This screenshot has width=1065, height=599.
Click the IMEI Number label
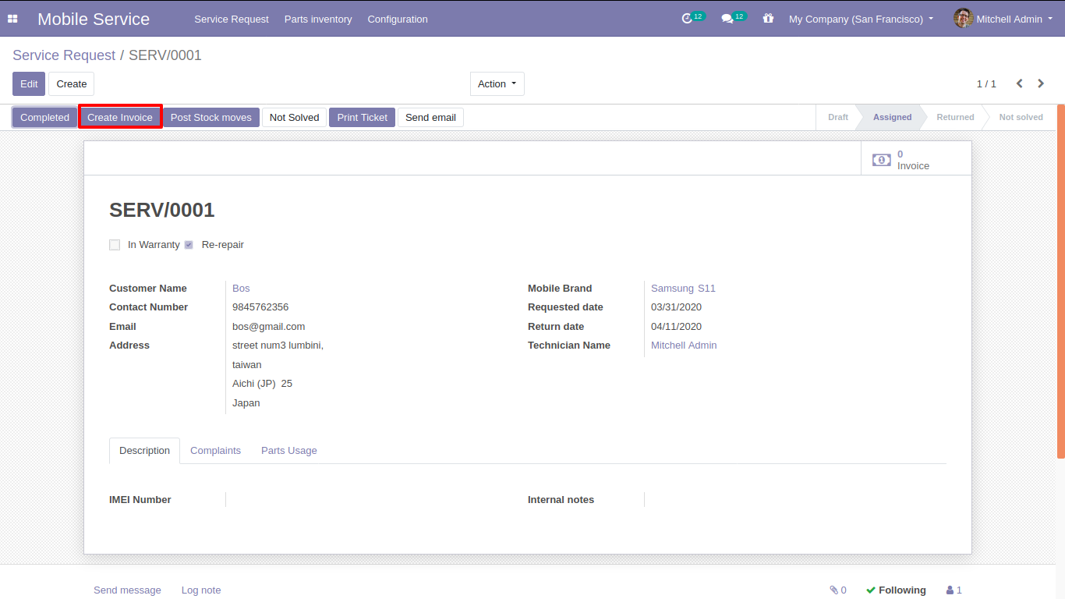point(140,500)
